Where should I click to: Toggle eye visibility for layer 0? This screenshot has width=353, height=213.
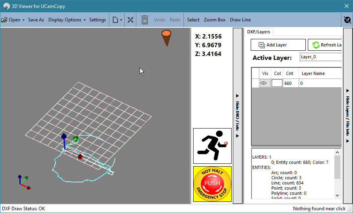(x=265, y=83)
